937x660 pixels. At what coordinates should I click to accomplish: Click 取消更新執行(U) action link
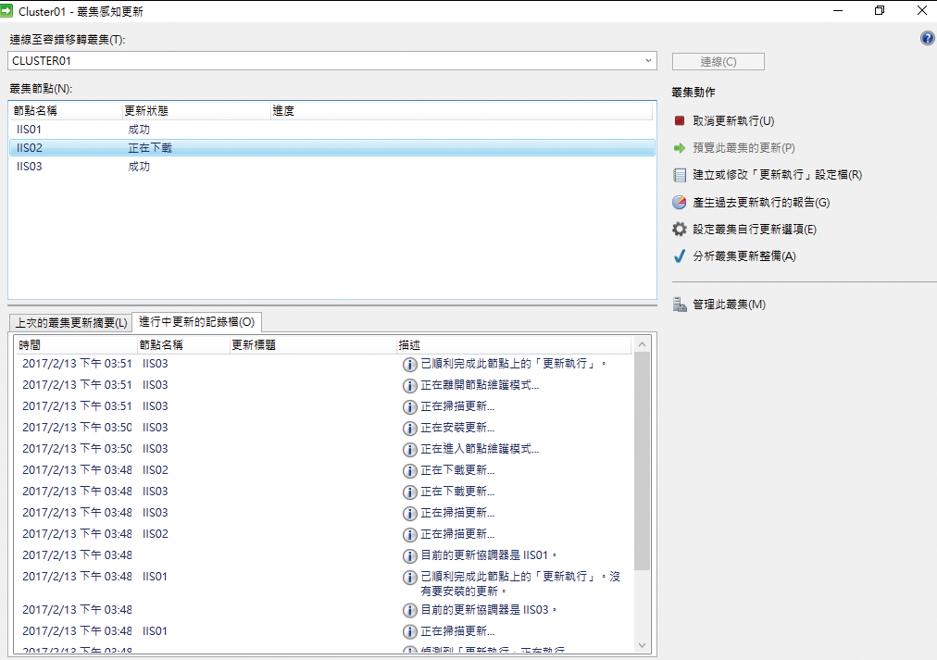tap(733, 120)
